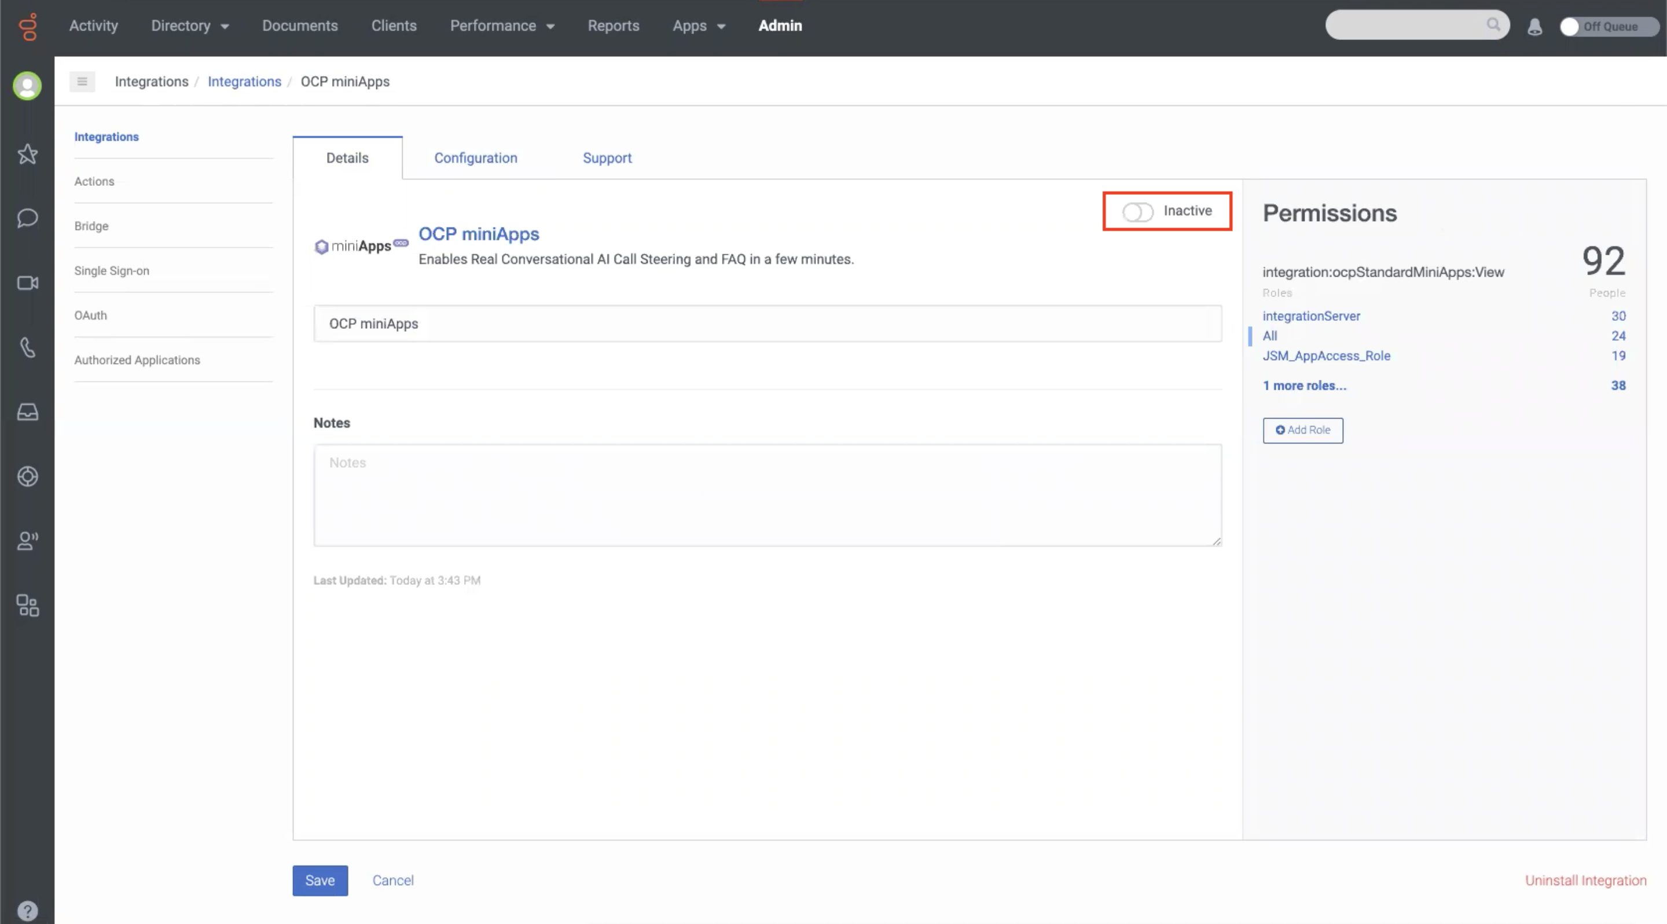Open the user profile avatar
This screenshot has width=1667, height=924.
click(x=27, y=86)
